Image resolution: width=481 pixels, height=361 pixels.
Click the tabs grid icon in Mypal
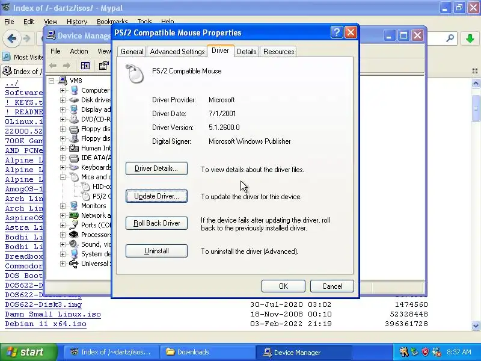click(x=475, y=71)
